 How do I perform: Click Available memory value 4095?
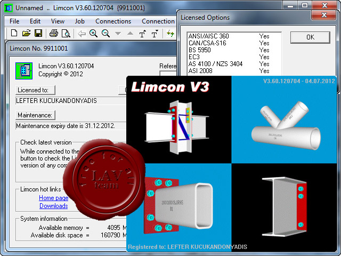pyautogui.click(x=113, y=228)
